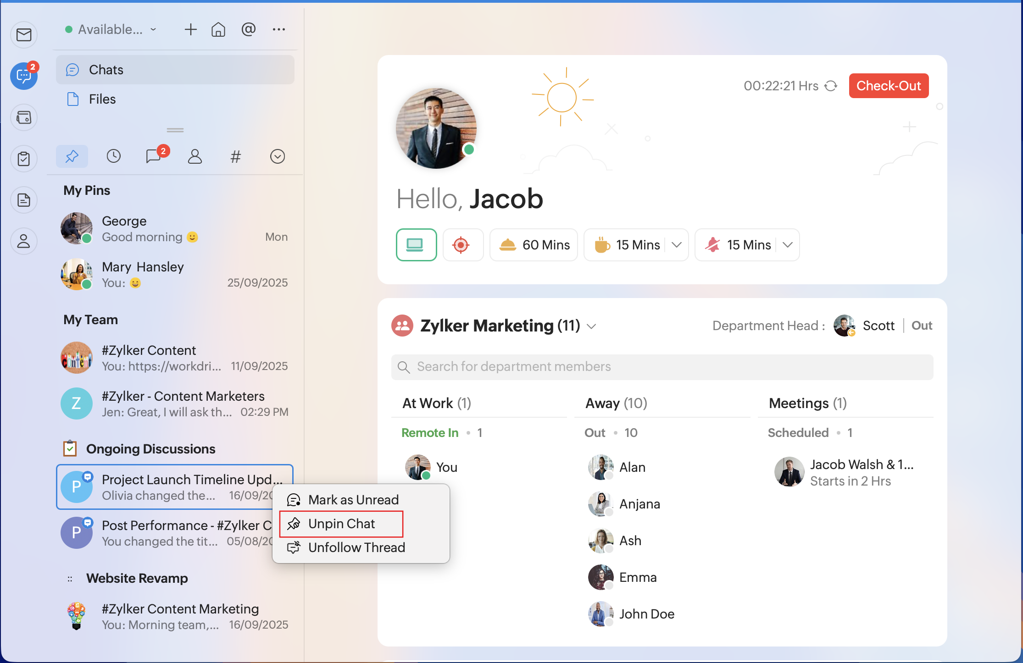Viewport: 1023px width, 663px height.
Task: Toggle the red focus target button
Action: pyautogui.click(x=461, y=245)
